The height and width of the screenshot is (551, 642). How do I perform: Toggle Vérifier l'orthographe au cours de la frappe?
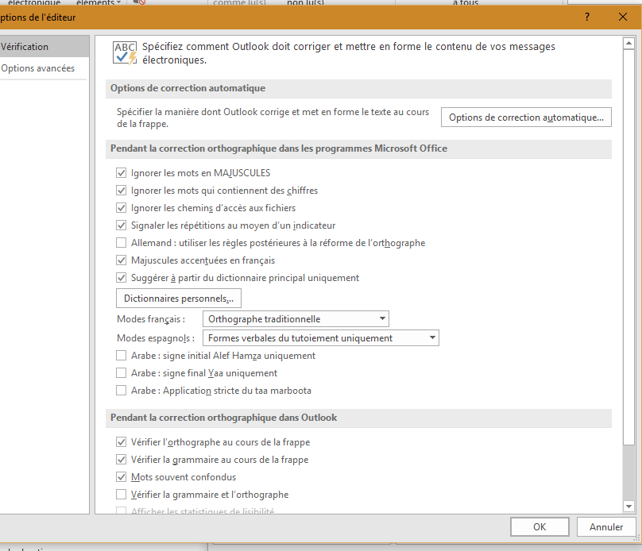click(121, 442)
